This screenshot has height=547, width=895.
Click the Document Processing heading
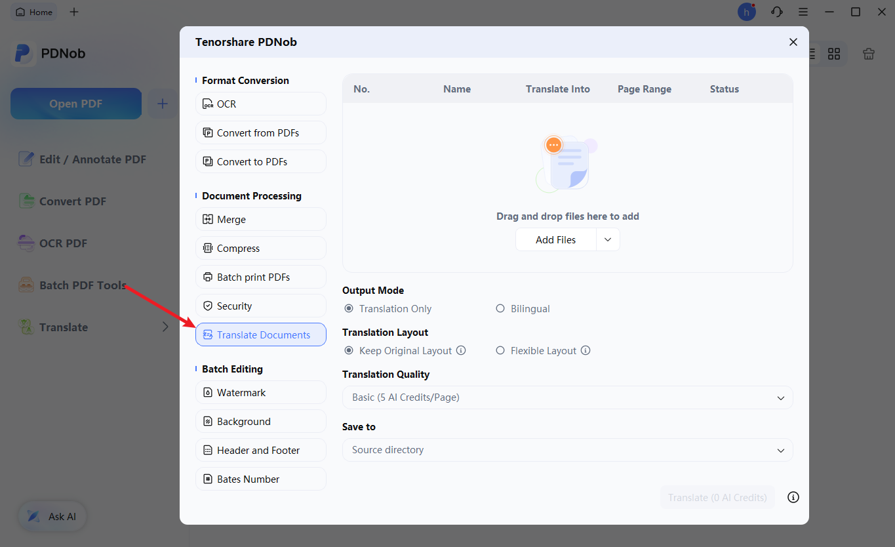[x=252, y=196]
